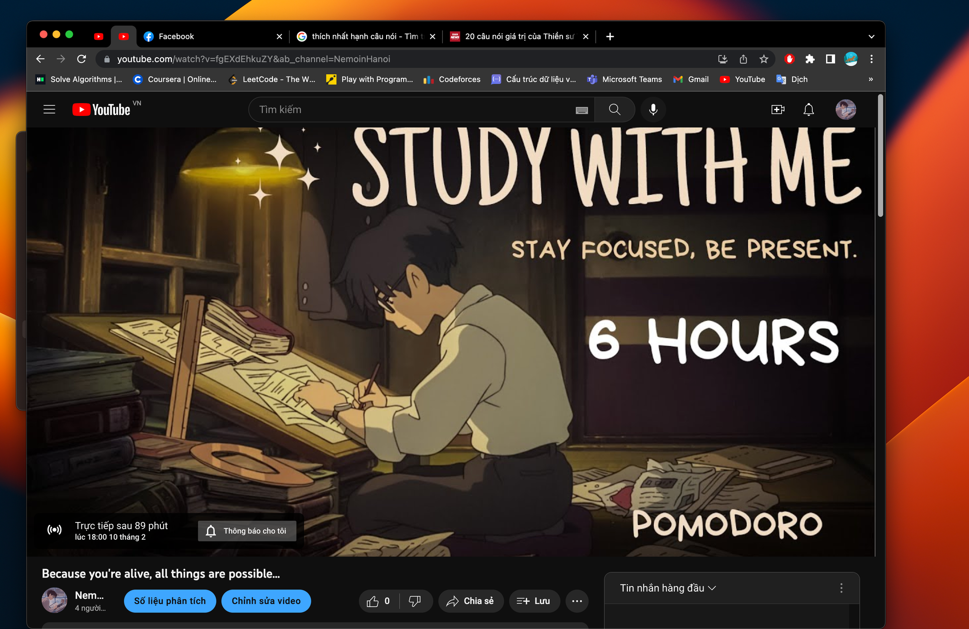Viewport: 969px width, 629px height.
Task: Bookmark this page with star icon
Action: point(764,59)
